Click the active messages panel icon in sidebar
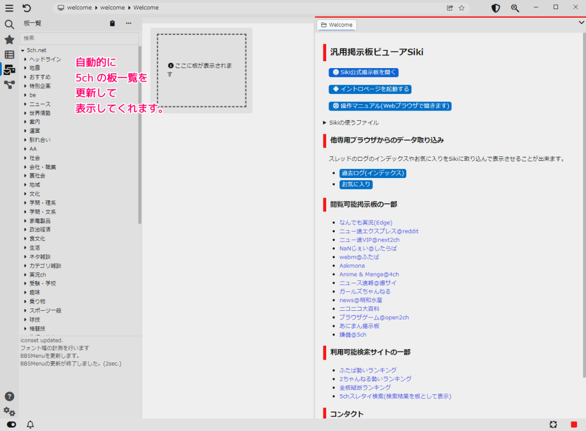 coord(9,69)
